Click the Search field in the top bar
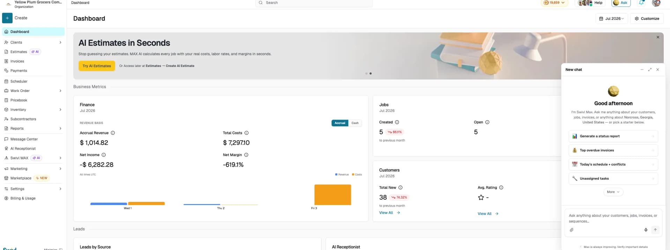Image resolution: width=670 pixels, height=250 pixels. click(314, 3)
